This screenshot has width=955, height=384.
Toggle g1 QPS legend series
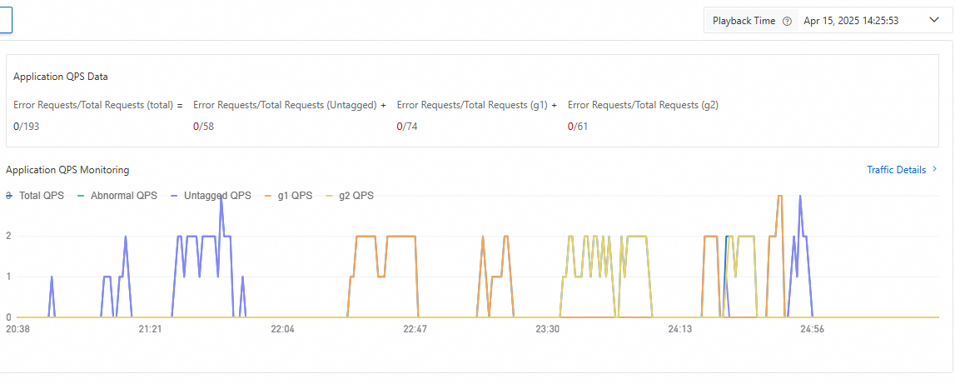tap(289, 196)
